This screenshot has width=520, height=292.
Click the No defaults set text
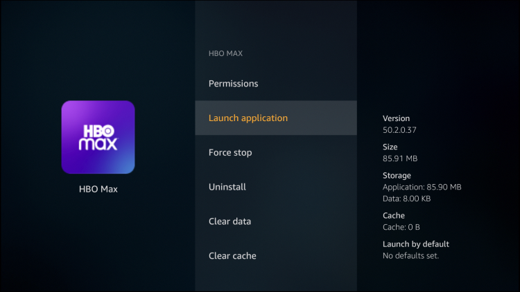coord(410,255)
